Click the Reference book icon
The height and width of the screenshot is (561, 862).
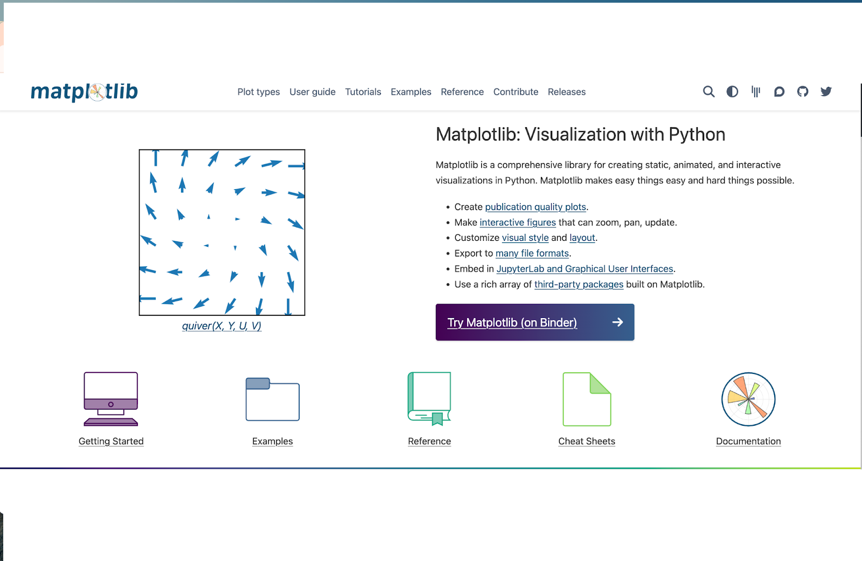click(429, 399)
